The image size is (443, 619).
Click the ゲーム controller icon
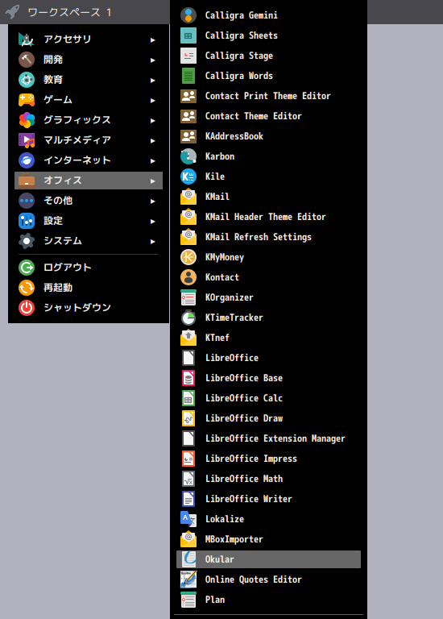27,100
